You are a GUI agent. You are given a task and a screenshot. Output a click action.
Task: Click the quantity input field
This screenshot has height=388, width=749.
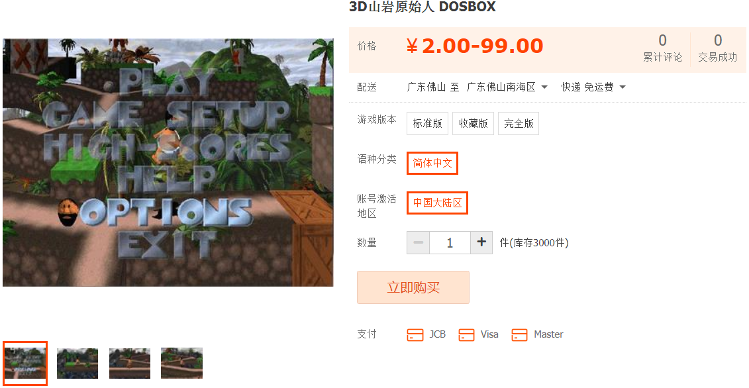[450, 242]
